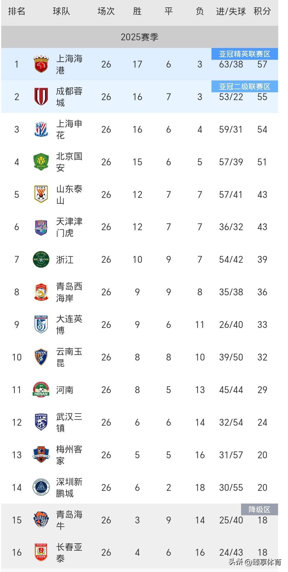This screenshot has height=572, width=288.
Task: Click the 头条 @臻享体育 watermark
Action: (255, 562)
